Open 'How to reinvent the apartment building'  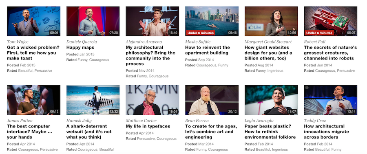tap(208, 50)
